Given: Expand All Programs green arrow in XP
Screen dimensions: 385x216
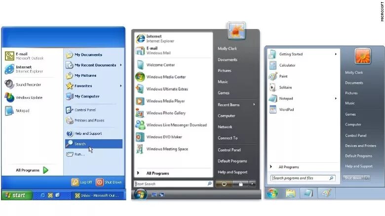Looking at the screenshot, I should pos(46,170).
